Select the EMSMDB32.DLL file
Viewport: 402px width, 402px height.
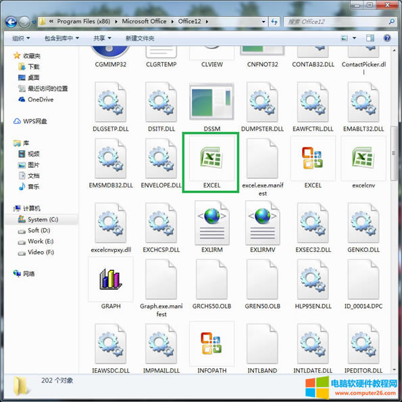tap(111, 163)
